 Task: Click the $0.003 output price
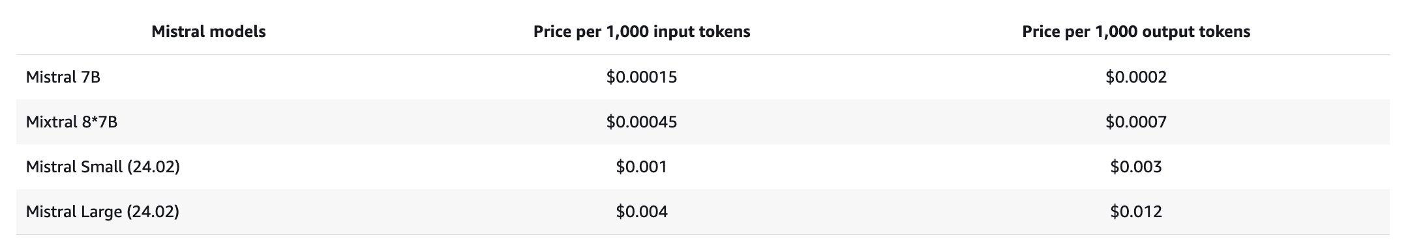click(1136, 167)
